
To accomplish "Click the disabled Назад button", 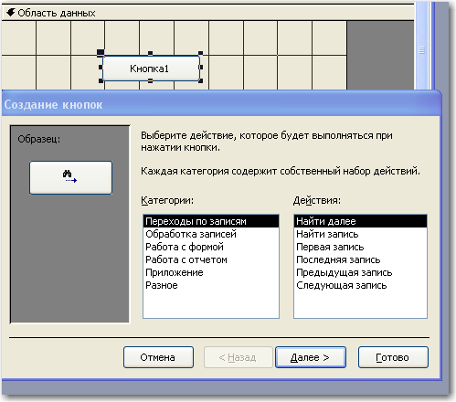I will (238, 357).
